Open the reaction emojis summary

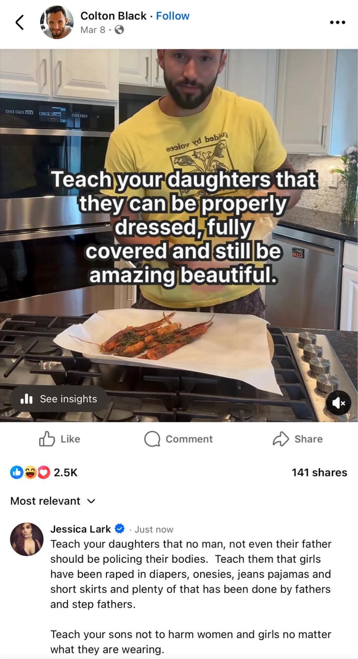[x=30, y=473]
